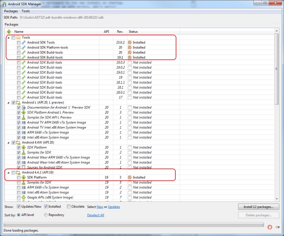Check the Build-tools revision 19.0.3 checkbox
The image size is (284, 236).
(x=19, y=63)
